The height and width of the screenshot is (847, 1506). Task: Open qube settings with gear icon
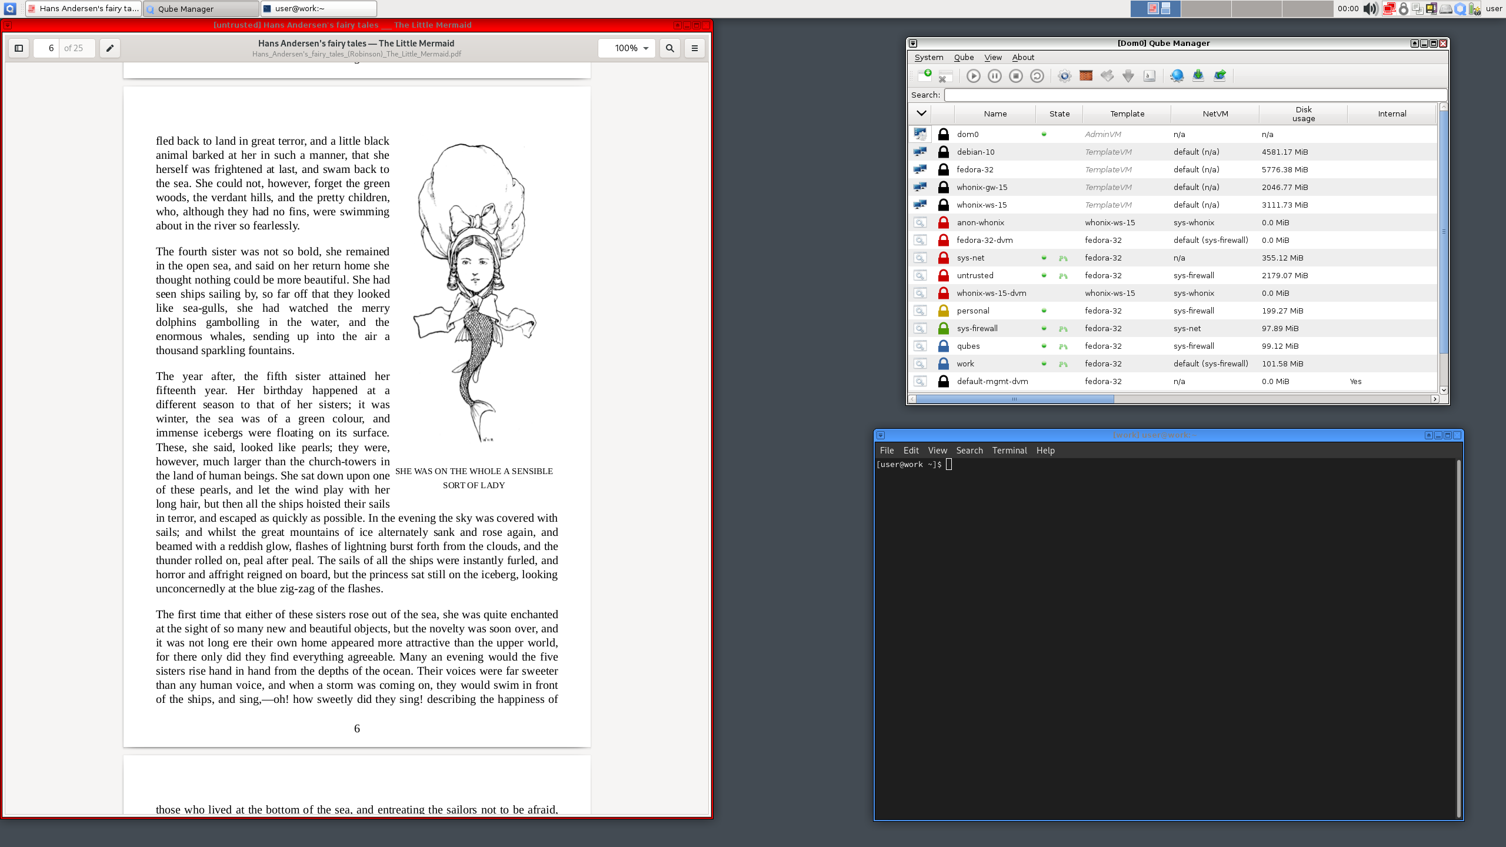tap(1064, 76)
